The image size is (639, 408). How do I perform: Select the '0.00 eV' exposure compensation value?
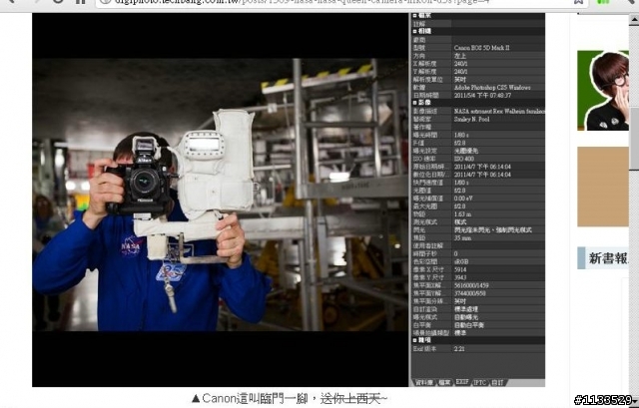click(x=463, y=199)
